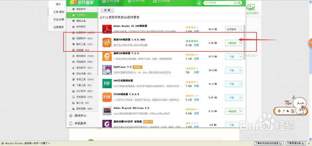Click the purple 福昕风腾PDF套件 icon
The image size is (312, 146).
pos(107,124)
